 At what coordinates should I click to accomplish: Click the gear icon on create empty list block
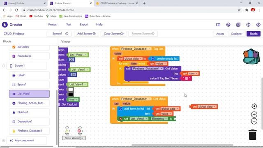[x=153, y=58]
